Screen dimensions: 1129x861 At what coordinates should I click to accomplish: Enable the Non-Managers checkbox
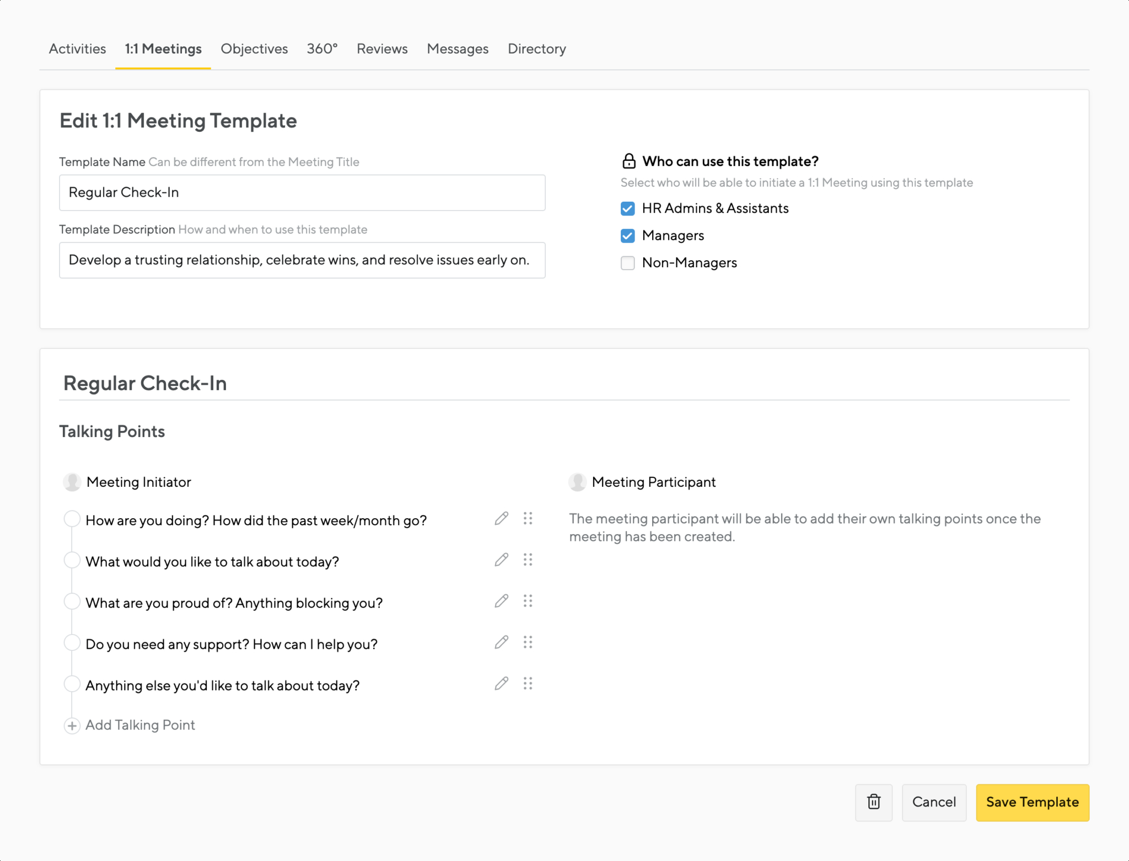[627, 263]
